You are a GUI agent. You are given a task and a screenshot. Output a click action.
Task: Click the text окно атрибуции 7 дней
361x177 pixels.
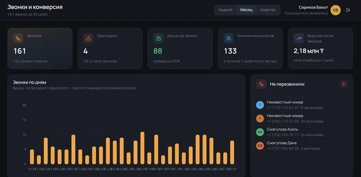coord(313,60)
